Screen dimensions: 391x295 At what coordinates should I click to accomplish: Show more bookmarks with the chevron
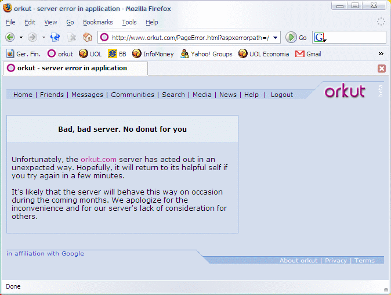click(x=381, y=53)
